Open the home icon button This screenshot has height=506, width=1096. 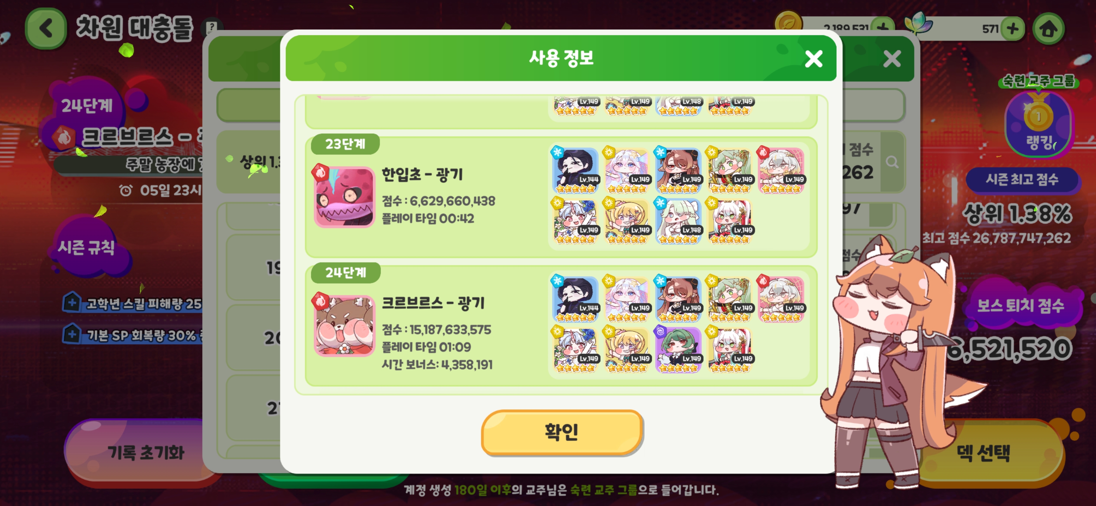(x=1048, y=29)
